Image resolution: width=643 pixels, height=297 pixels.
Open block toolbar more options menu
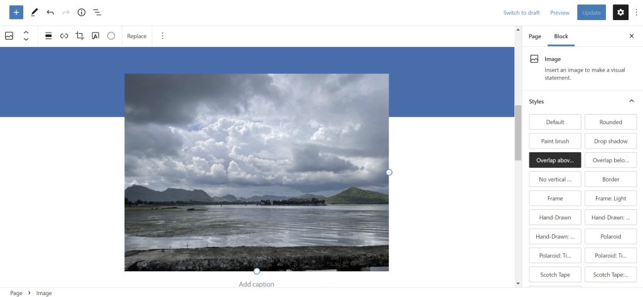163,36
